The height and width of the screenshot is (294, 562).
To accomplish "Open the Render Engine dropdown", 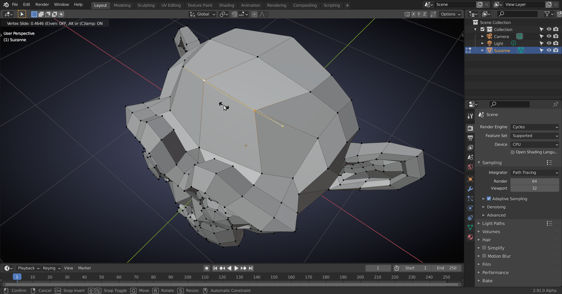I will point(535,127).
